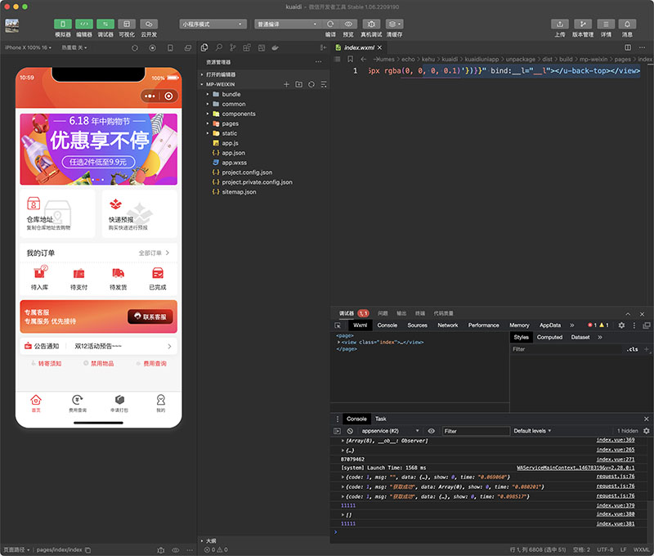This screenshot has width=654, height=556.
Task: Open 版本管理 version control
Action: click(x=583, y=25)
